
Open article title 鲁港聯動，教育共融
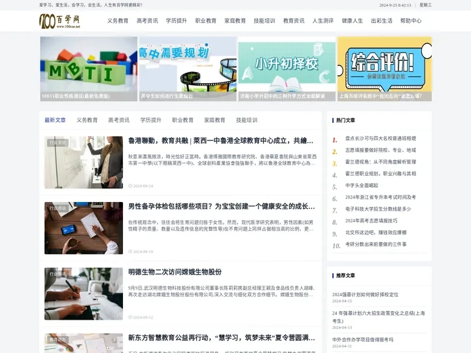click(221, 141)
